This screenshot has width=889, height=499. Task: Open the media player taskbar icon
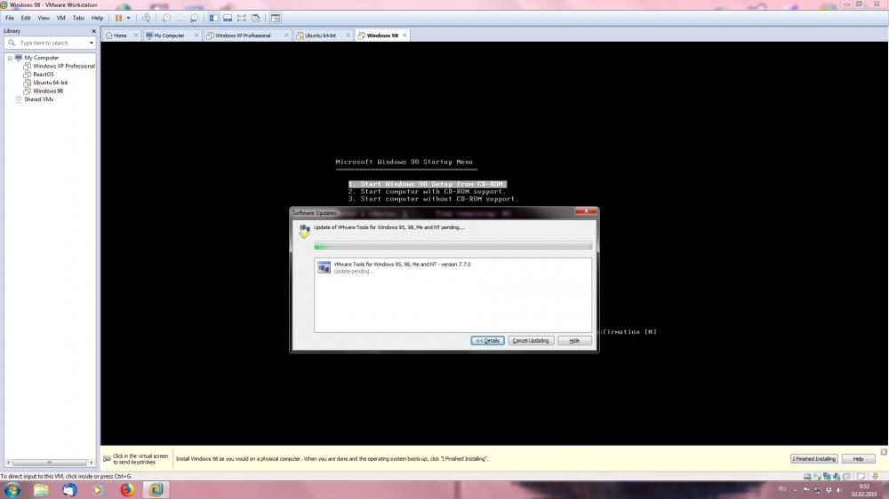[x=98, y=490]
